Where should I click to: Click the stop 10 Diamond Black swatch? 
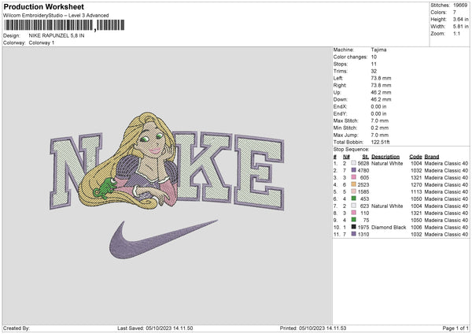353,227
